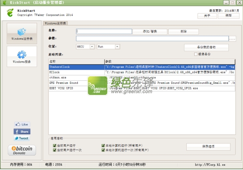Select the Windows注册表 tab

click(55, 23)
